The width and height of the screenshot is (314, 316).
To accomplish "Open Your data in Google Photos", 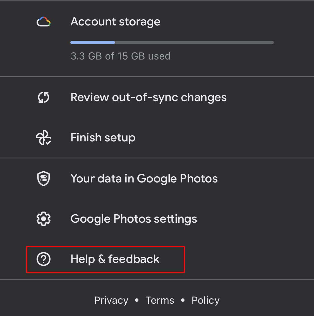I will tap(157, 179).
